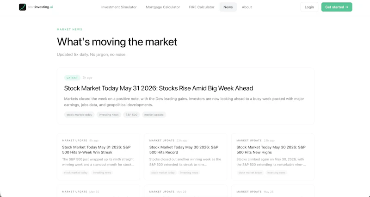Click 'investing news' tag under New Highs card

(276, 172)
